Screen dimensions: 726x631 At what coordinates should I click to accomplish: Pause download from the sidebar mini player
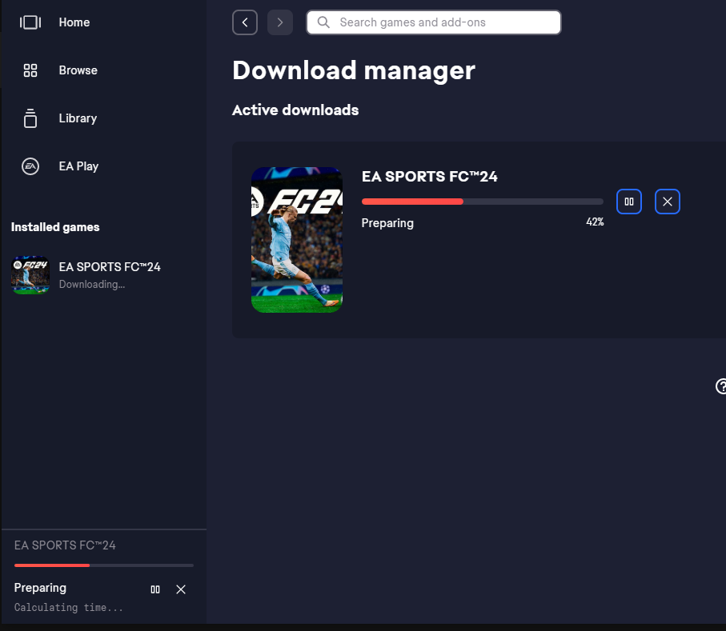155,589
